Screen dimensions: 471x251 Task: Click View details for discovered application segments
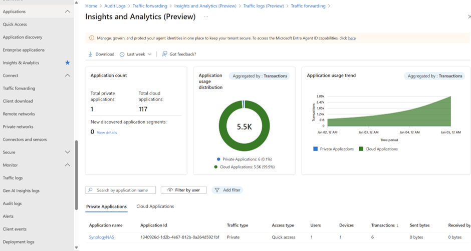[x=107, y=132]
